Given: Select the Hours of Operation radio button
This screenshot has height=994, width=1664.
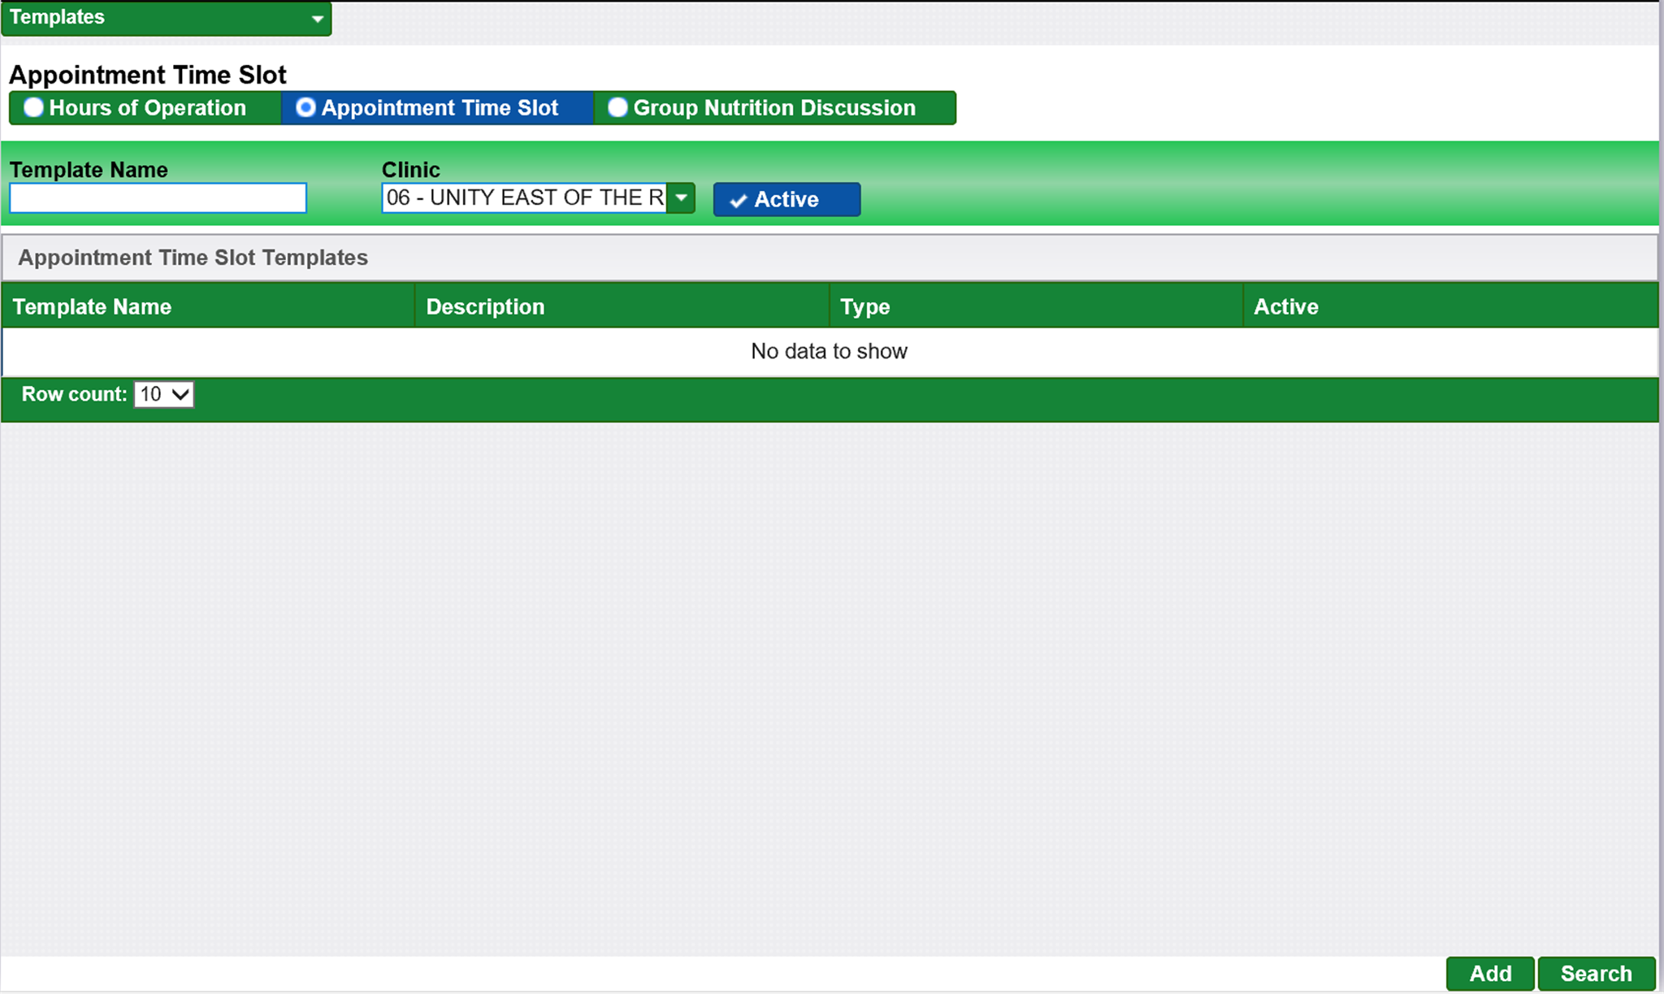Looking at the screenshot, I should [x=34, y=107].
